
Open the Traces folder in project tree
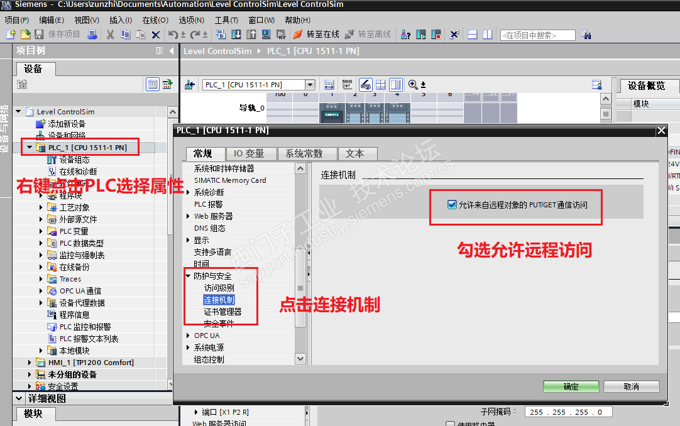70,279
